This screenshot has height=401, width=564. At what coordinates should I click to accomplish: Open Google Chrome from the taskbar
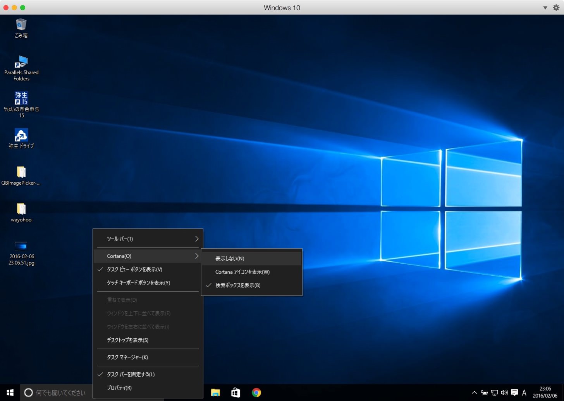click(256, 392)
